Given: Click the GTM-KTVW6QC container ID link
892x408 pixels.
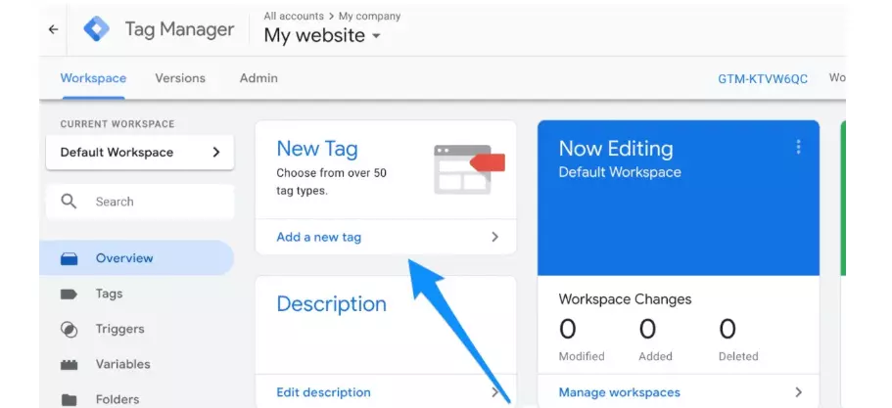Looking at the screenshot, I should pyautogui.click(x=763, y=79).
